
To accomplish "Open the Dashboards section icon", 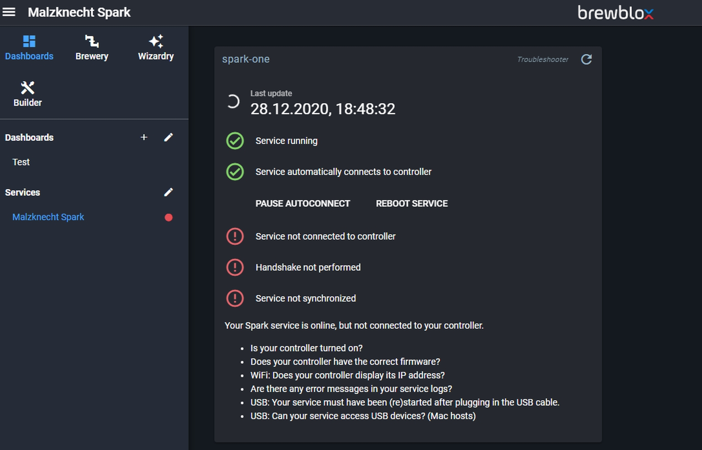I will 29,42.
